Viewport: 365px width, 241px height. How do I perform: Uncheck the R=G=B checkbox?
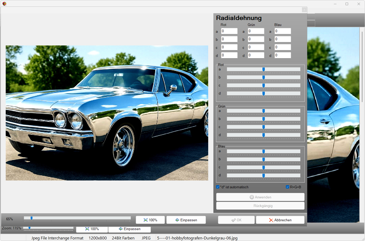(x=287, y=187)
